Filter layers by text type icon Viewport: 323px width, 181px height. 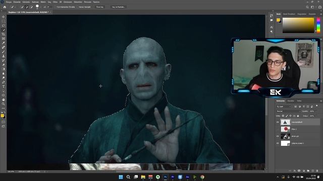(304, 107)
